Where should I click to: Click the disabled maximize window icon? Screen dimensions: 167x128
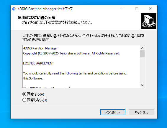pyautogui.click(x=137, y=9)
